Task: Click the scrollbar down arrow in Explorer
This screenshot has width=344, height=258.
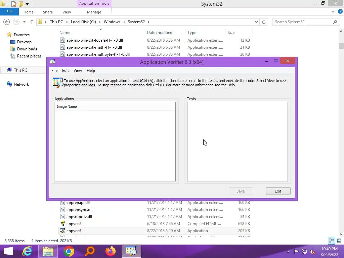Action: 341,234
